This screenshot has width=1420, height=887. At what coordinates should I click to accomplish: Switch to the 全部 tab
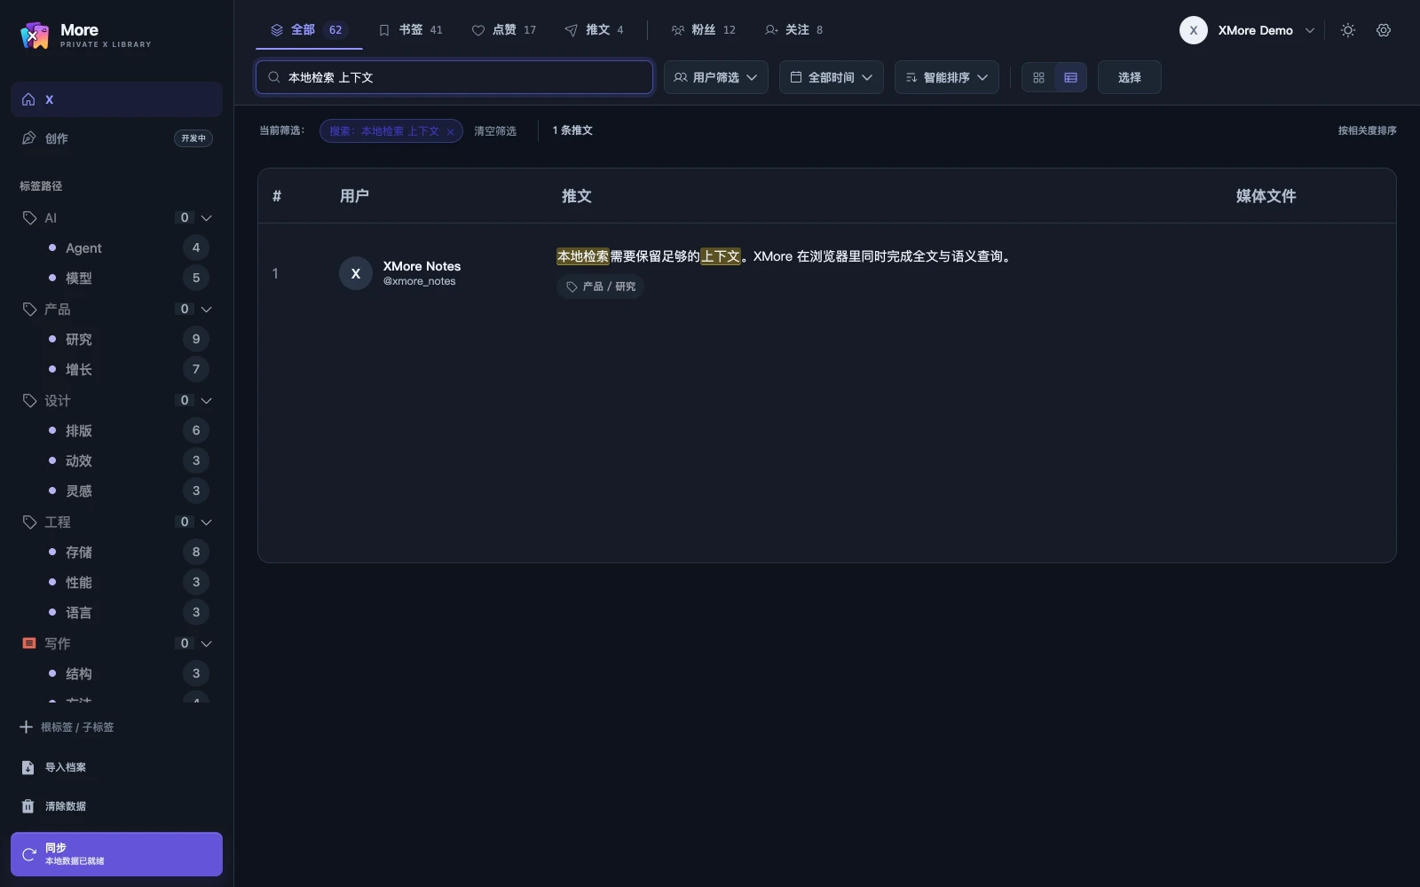pos(309,30)
